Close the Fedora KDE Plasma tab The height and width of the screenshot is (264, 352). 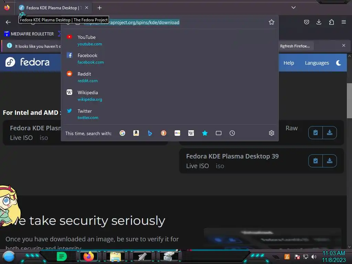pyautogui.click(x=87, y=8)
